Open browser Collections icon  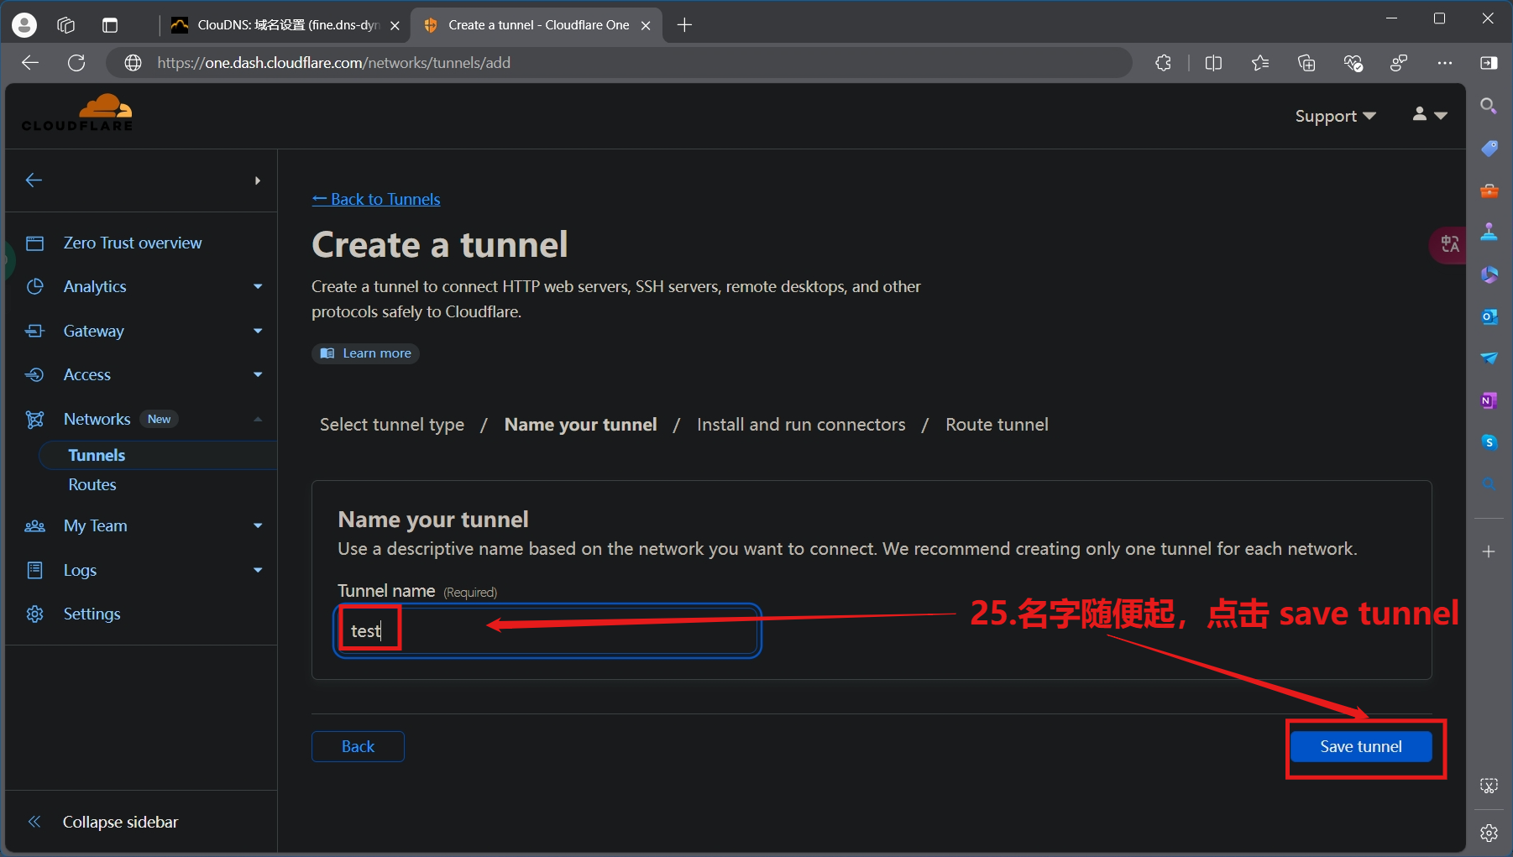click(1306, 63)
